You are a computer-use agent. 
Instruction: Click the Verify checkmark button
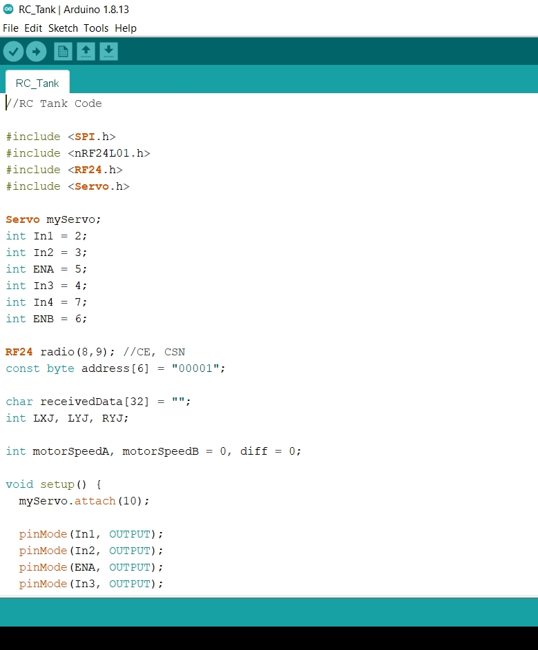[x=13, y=51]
